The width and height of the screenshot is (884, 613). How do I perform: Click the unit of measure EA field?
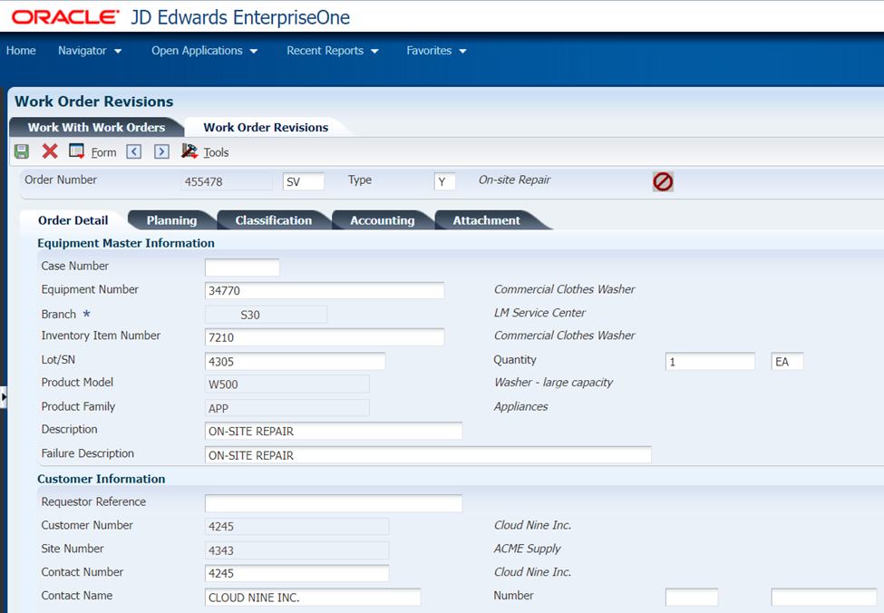787,362
